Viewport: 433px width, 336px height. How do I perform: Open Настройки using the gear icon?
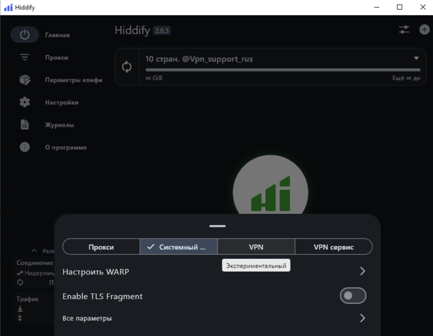click(x=24, y=103)
